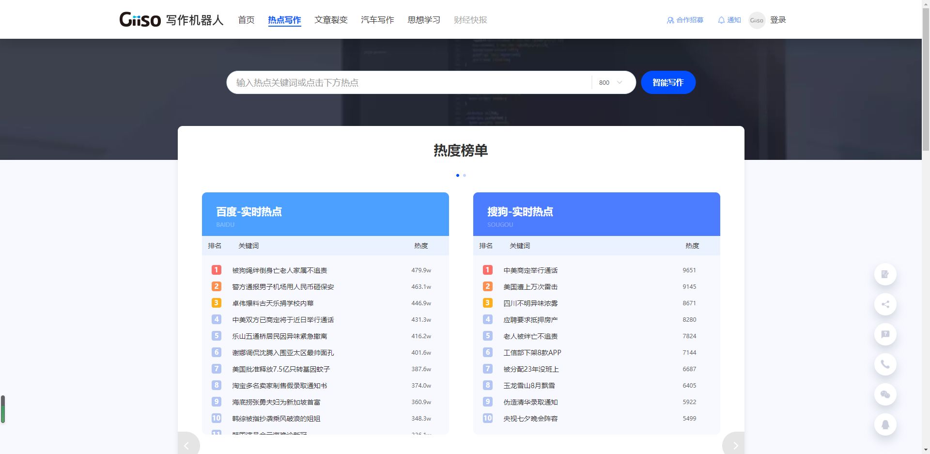This screenshot has height=454, width=930.
Task: Select second carousel dot indicator
Action: [x=465, y=175]
